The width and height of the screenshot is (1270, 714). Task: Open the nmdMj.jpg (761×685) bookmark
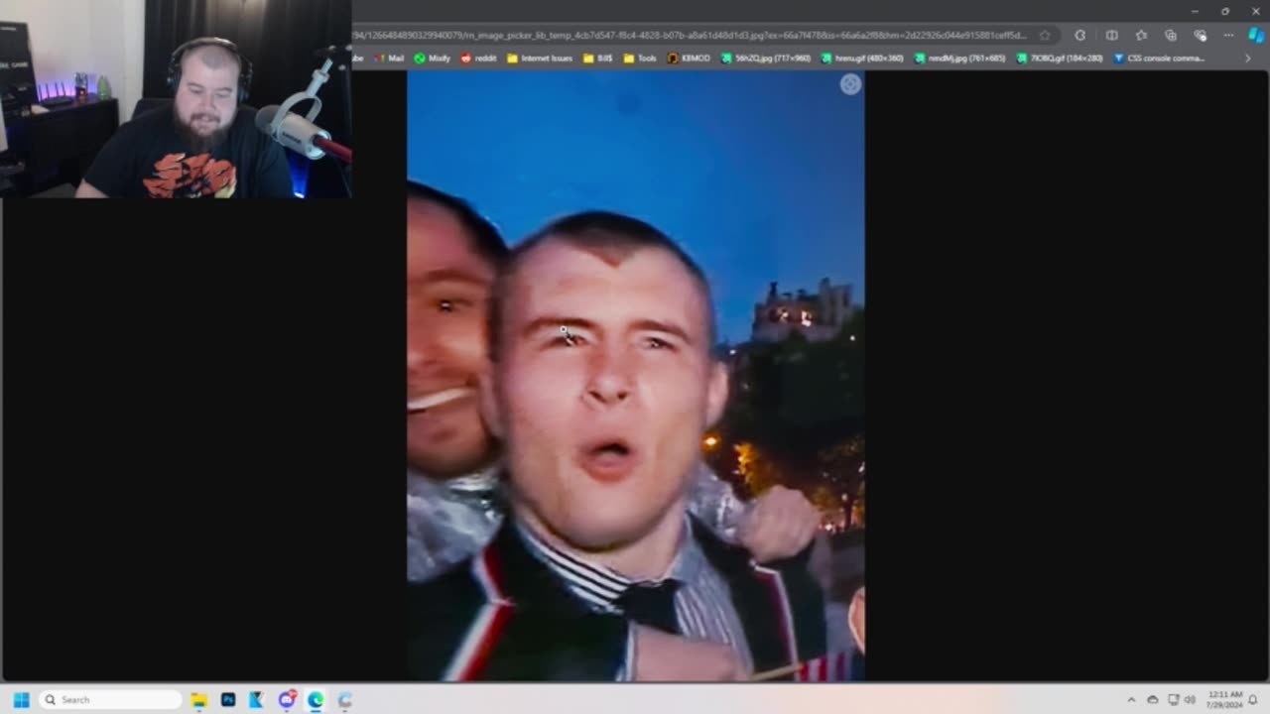coord(959,59)
